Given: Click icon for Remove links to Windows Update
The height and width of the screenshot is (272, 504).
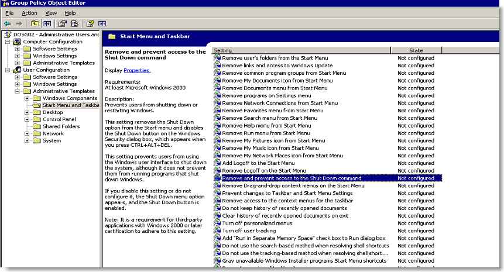Looking at the screenshot, I should coord(217,66).
